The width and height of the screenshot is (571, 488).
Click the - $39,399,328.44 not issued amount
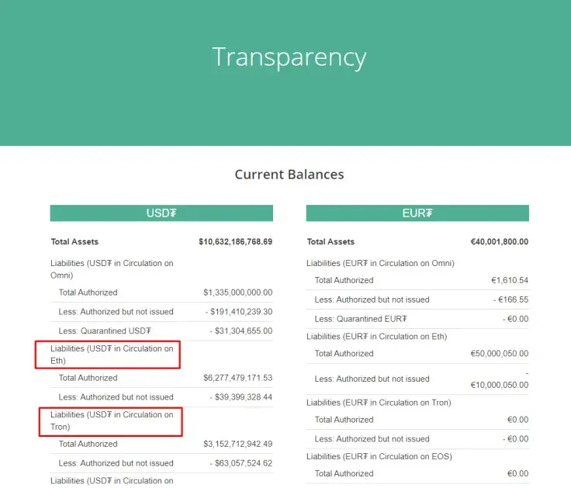click(x=241, y=397)
